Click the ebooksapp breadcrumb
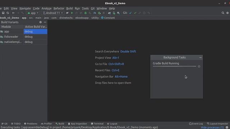230x129 pixels. [82, 18]
